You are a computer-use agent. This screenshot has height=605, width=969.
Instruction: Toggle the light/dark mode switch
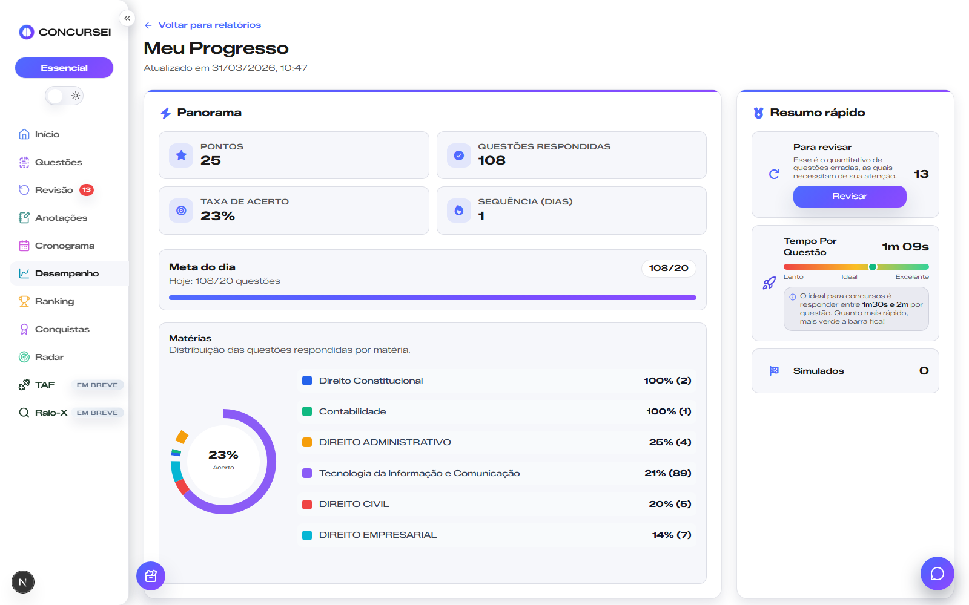[x=64, y=95]
